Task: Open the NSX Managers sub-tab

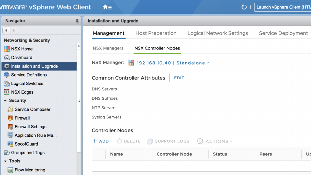Action: point(108,48)
